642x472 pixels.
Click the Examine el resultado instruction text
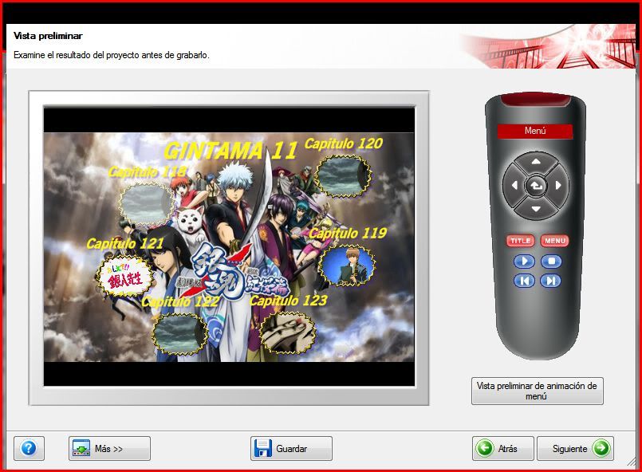click(x=112, y=55)
